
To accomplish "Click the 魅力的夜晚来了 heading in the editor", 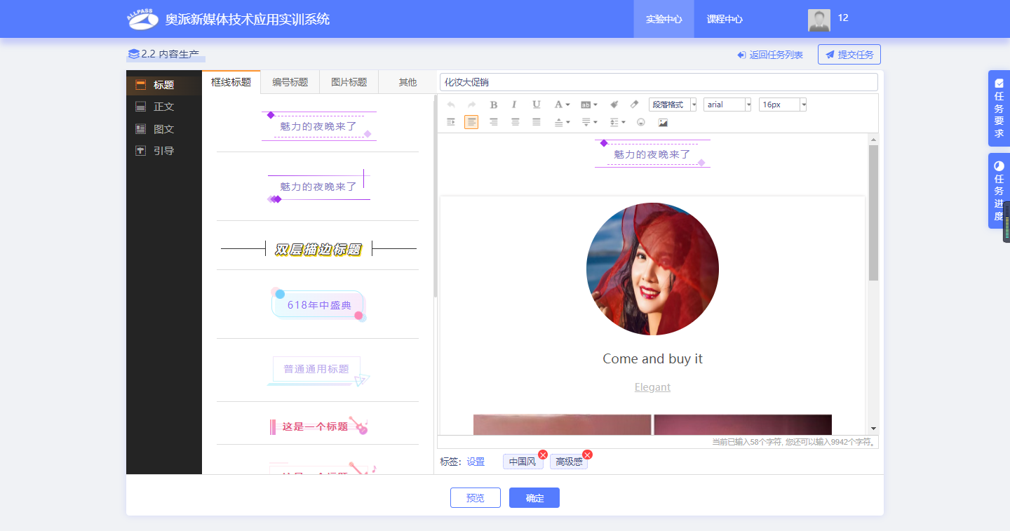I will (652, 154).
